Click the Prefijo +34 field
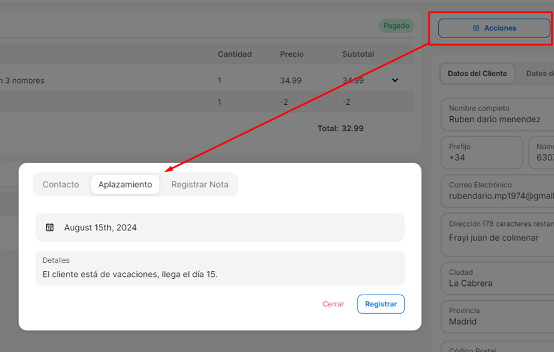 (x=481, y=153)
